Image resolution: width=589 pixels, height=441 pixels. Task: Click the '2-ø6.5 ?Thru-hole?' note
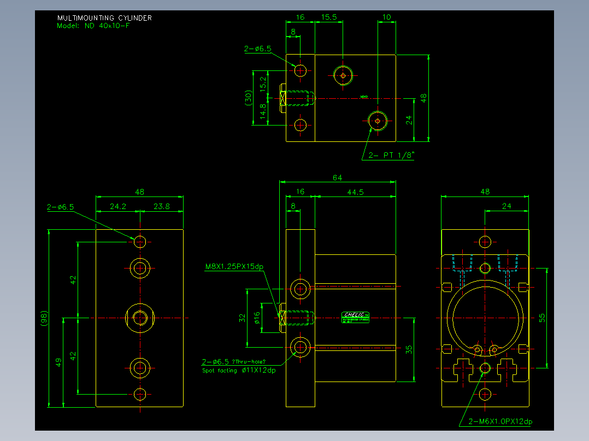point(234,361)
